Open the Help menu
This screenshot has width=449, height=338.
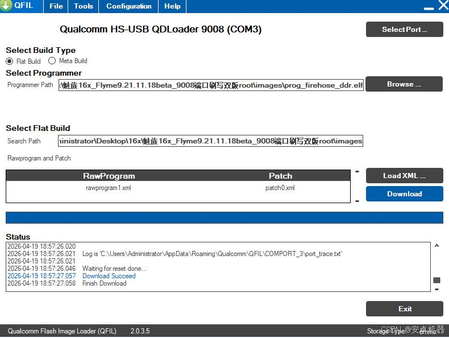tap(172, 6)
